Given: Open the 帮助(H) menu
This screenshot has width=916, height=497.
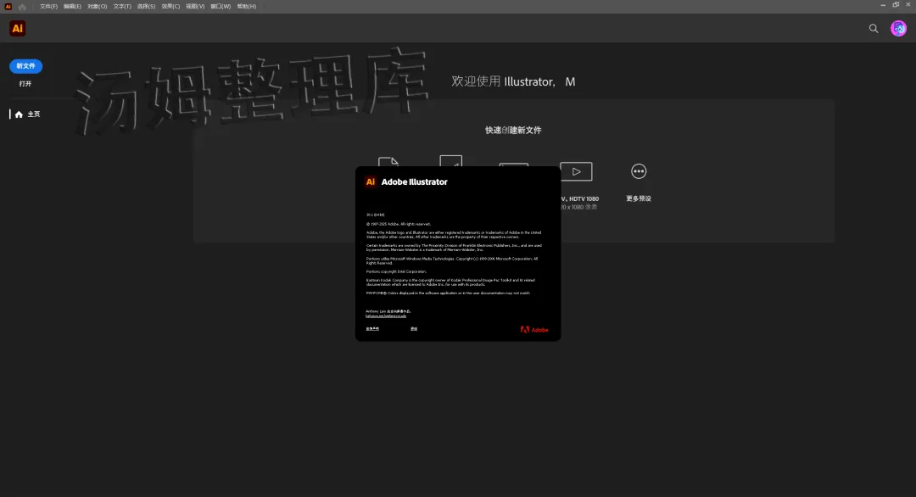Looking at the screenshot, I should click(247, 7).
